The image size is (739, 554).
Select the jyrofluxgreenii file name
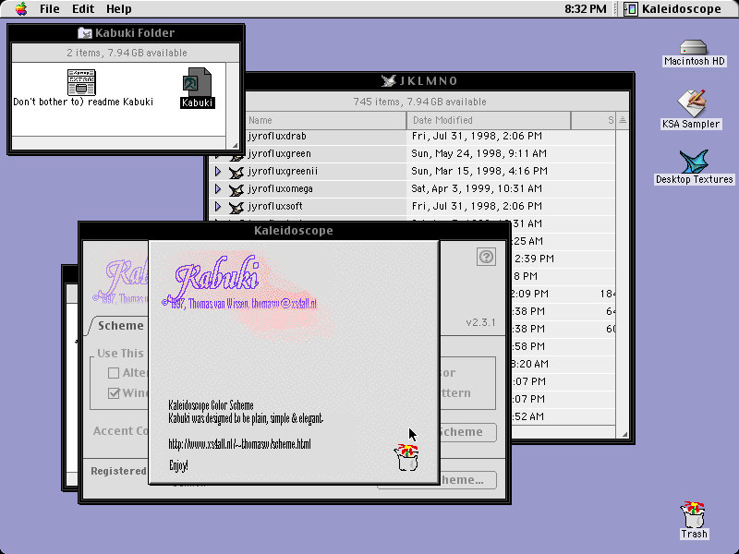click(x=283, y=171)
